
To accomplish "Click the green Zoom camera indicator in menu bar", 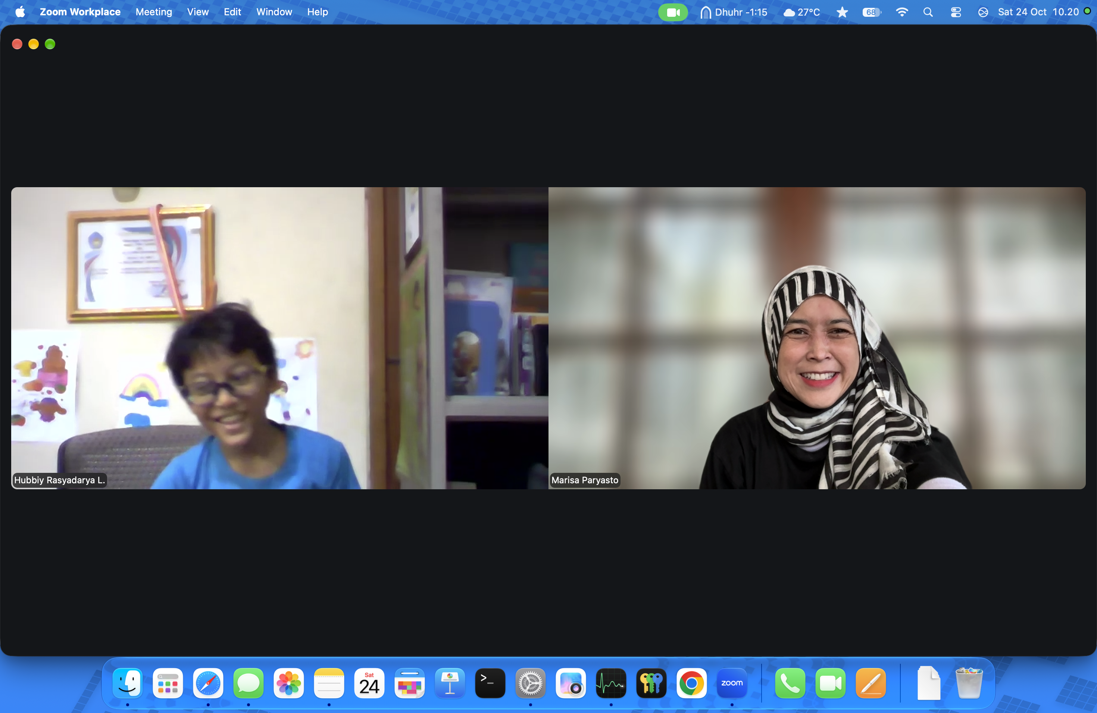I will pos(672,12).
